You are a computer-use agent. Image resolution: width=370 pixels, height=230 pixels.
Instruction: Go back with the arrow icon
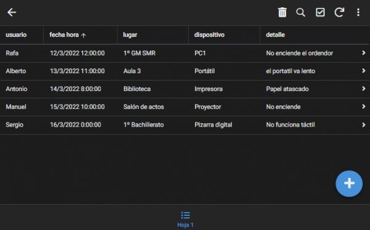point(12,12)
